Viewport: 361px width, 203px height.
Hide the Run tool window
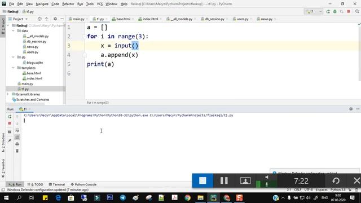[358, 109]
